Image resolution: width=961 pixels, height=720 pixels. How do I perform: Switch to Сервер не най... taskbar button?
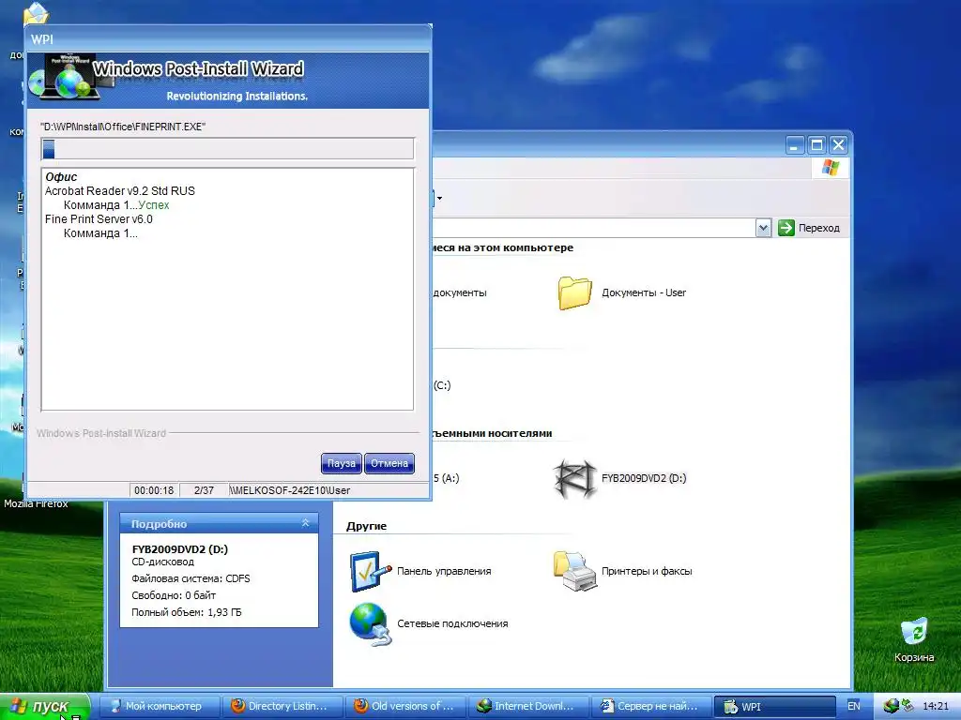[x=651, y=707]
